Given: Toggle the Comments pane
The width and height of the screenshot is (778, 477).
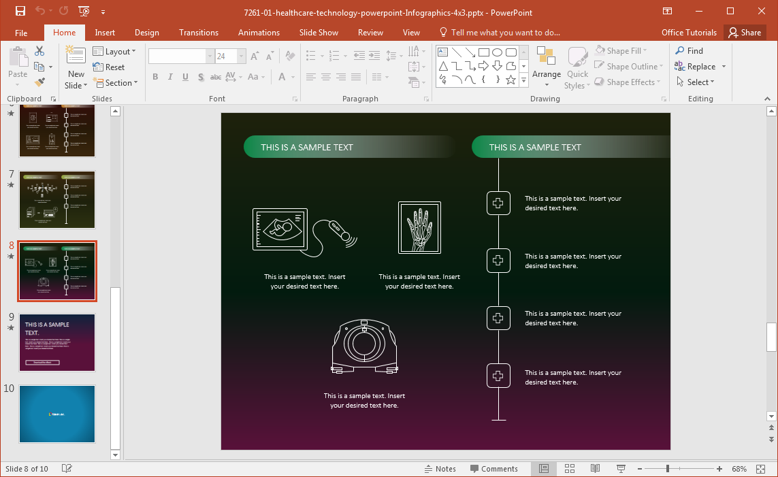Looking at the screenshot, I should (493, 469).
